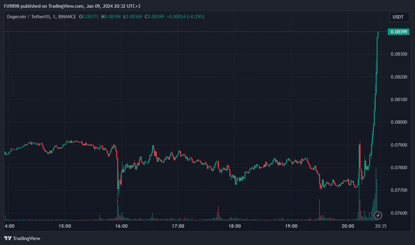Screen dimensions: 415x245
Task: Click the 20:00 time axis label
Action: [348, 226]
